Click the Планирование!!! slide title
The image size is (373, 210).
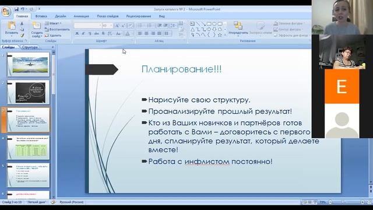(x=181, y=69)
